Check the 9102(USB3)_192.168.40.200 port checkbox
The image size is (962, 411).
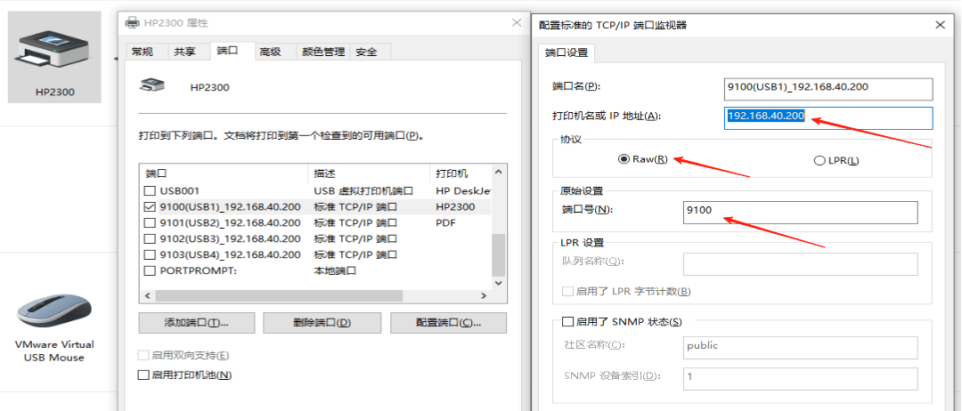pyautogui.click(x=149, y=239)
